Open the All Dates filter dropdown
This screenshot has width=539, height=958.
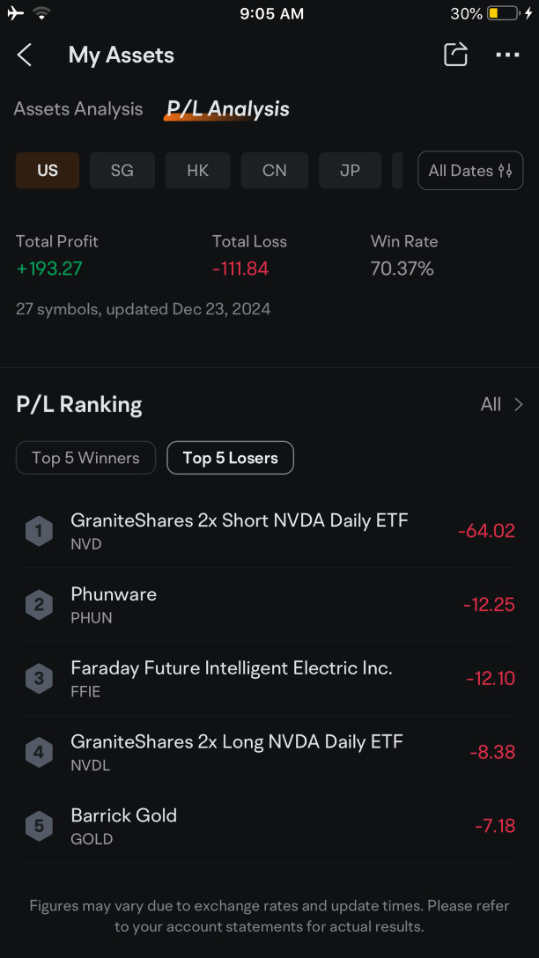[x=470, y=171]
